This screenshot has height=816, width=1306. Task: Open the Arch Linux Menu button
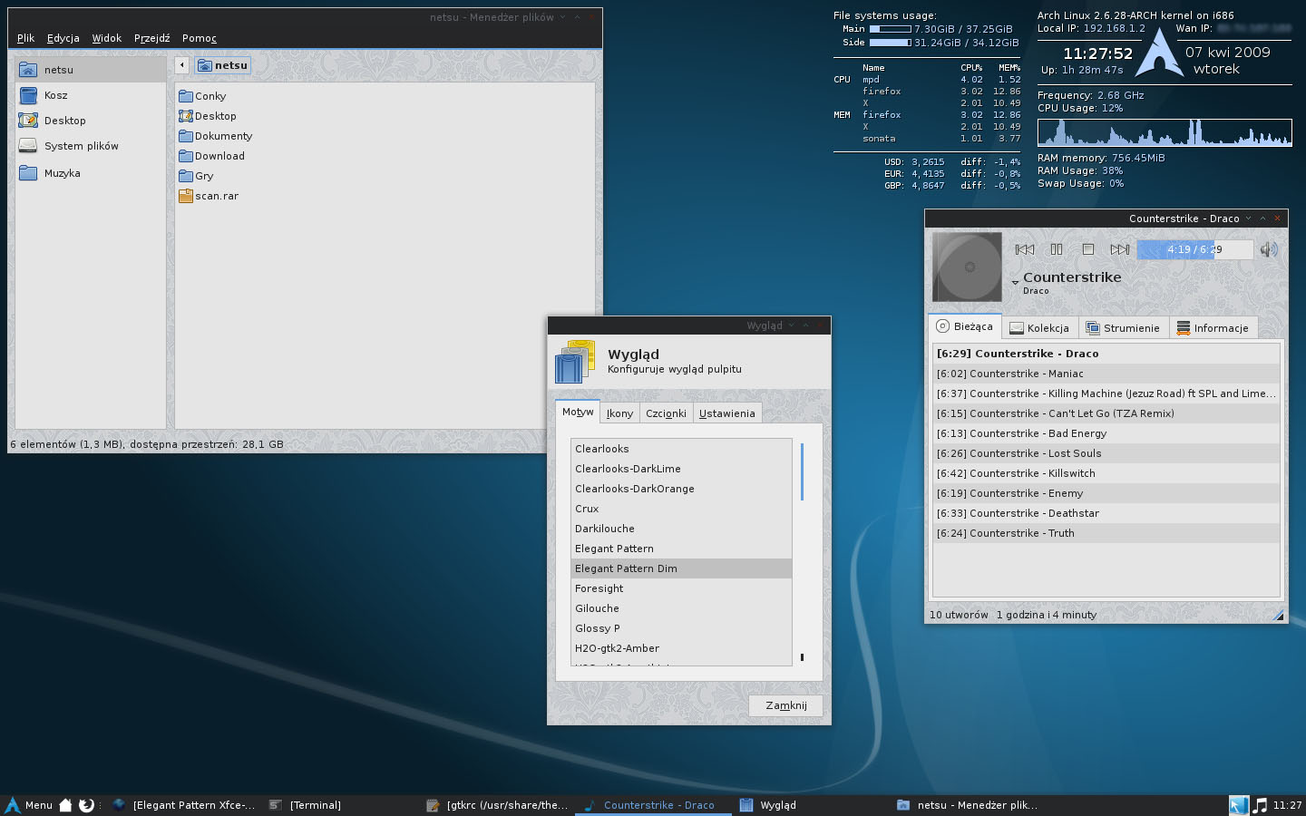[29, 805]
